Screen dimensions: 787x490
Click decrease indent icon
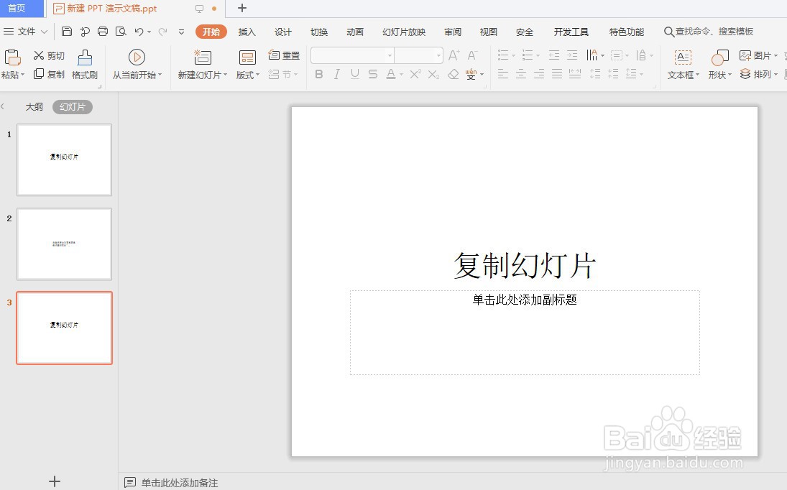554,55
